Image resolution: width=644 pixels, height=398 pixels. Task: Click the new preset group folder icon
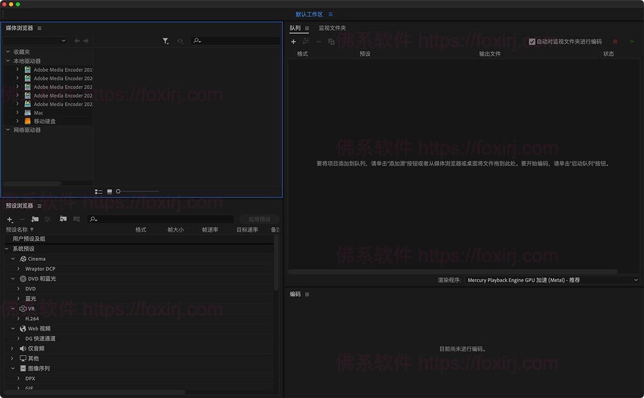point(34,219)
